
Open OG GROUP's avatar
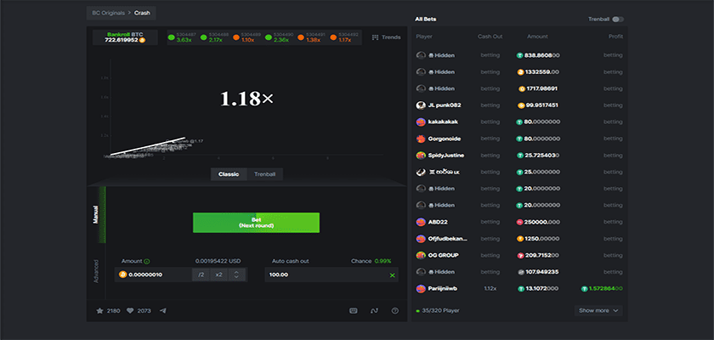click(421, 255)
